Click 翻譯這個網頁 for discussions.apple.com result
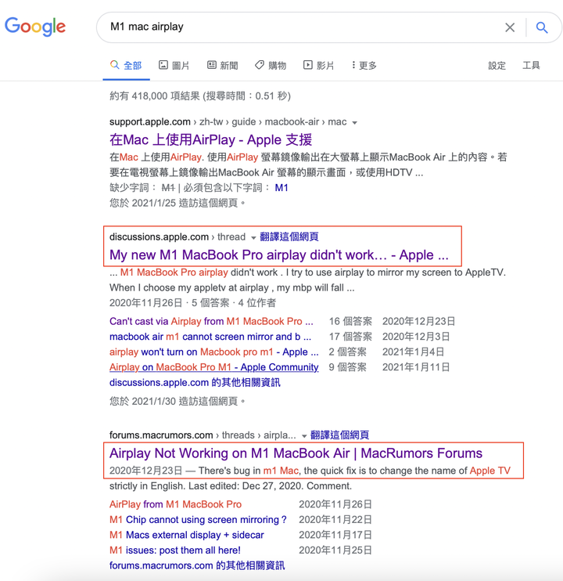This screenshot has width=563, height=581. click(289, 236)
